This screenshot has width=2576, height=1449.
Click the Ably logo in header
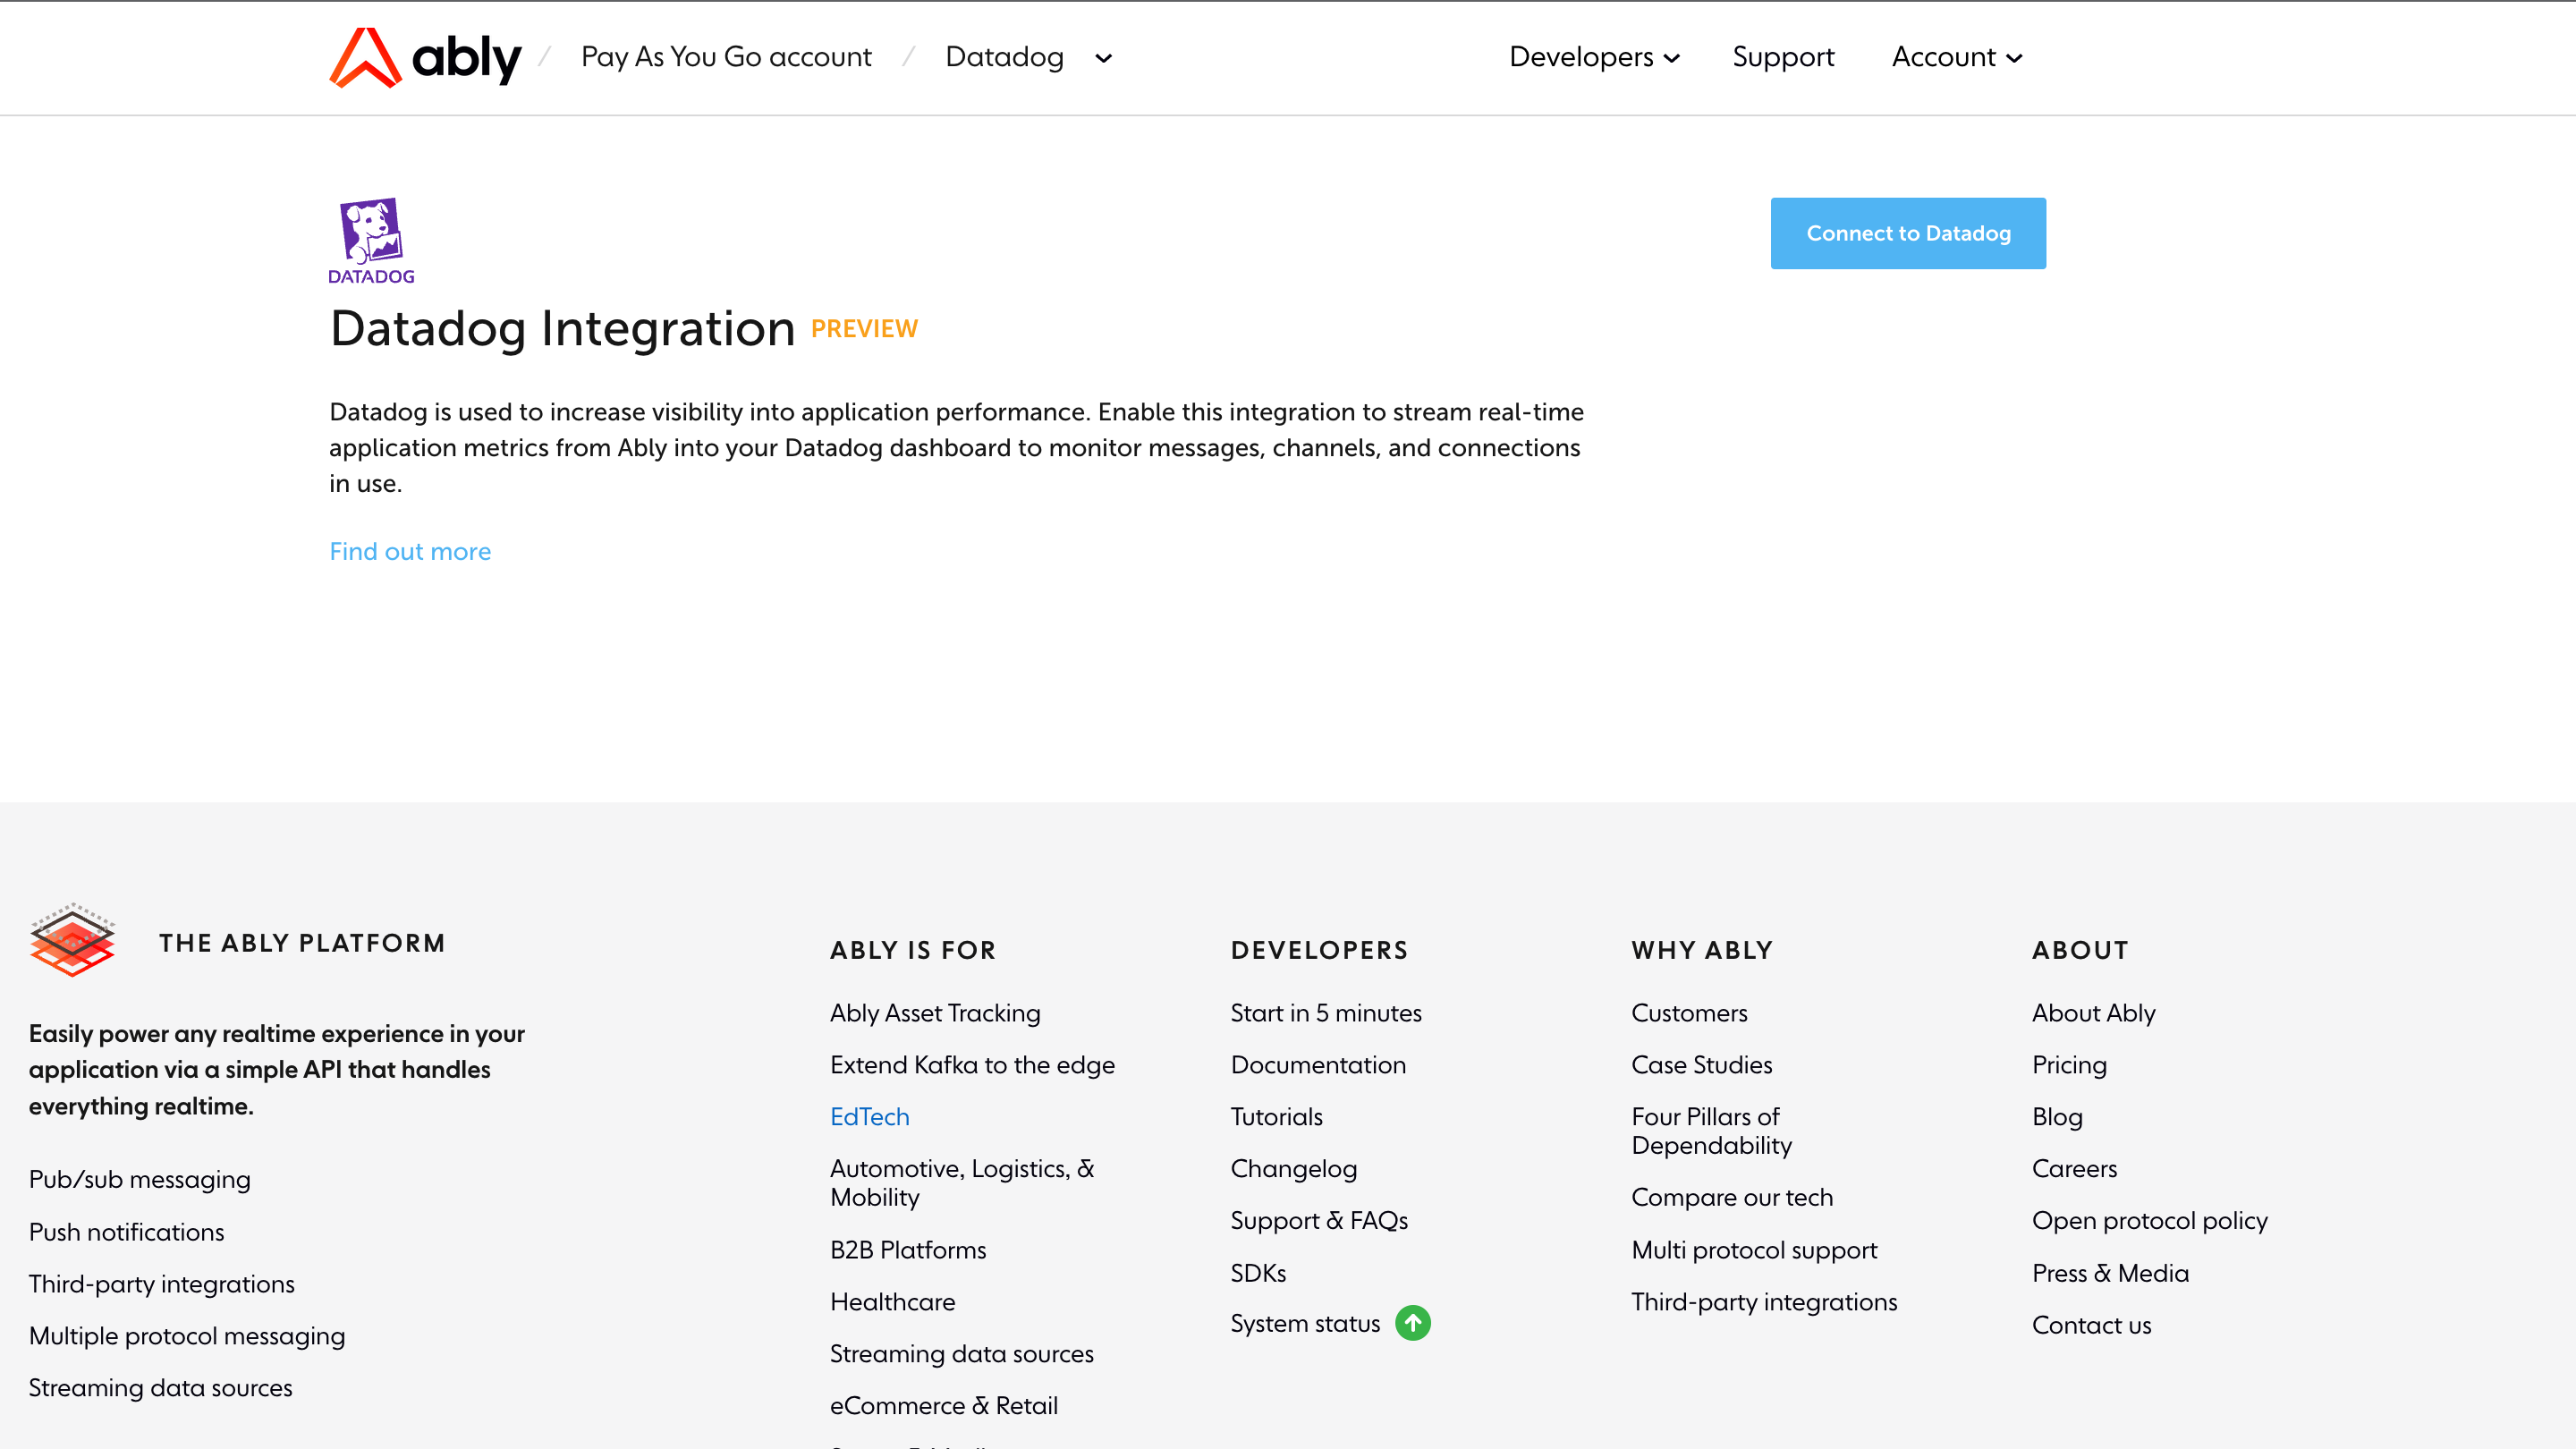pos(425,58)
